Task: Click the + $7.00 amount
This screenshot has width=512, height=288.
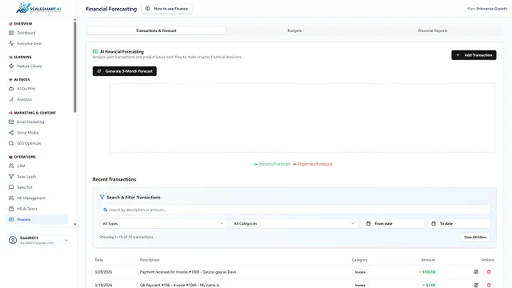Action: click(429, 285)
